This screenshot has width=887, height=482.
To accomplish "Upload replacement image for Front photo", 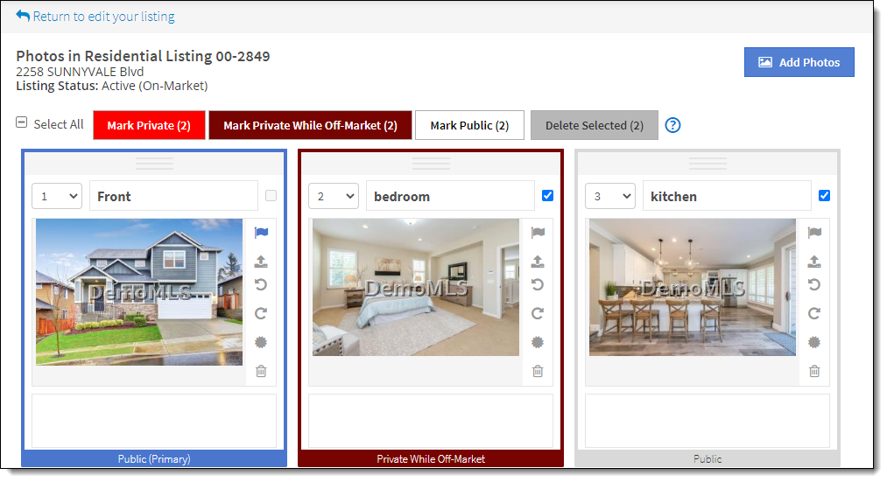I will pos(261,261).
